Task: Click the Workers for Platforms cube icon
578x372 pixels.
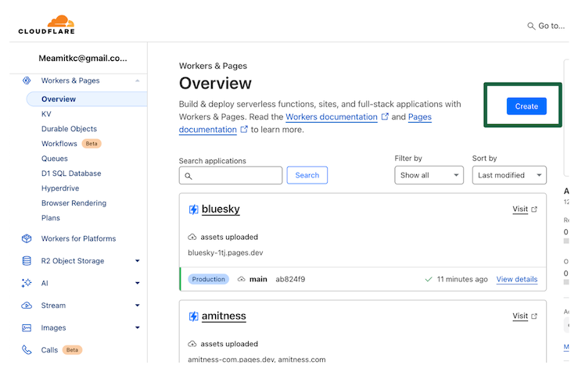Action: 27,239
